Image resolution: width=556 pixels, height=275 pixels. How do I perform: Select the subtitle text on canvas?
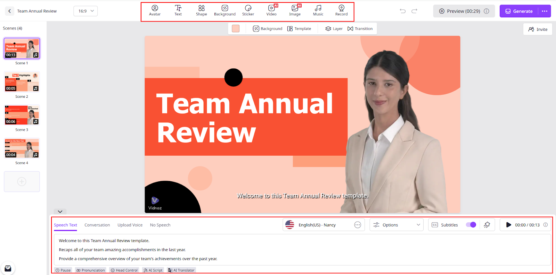(302, 196)
